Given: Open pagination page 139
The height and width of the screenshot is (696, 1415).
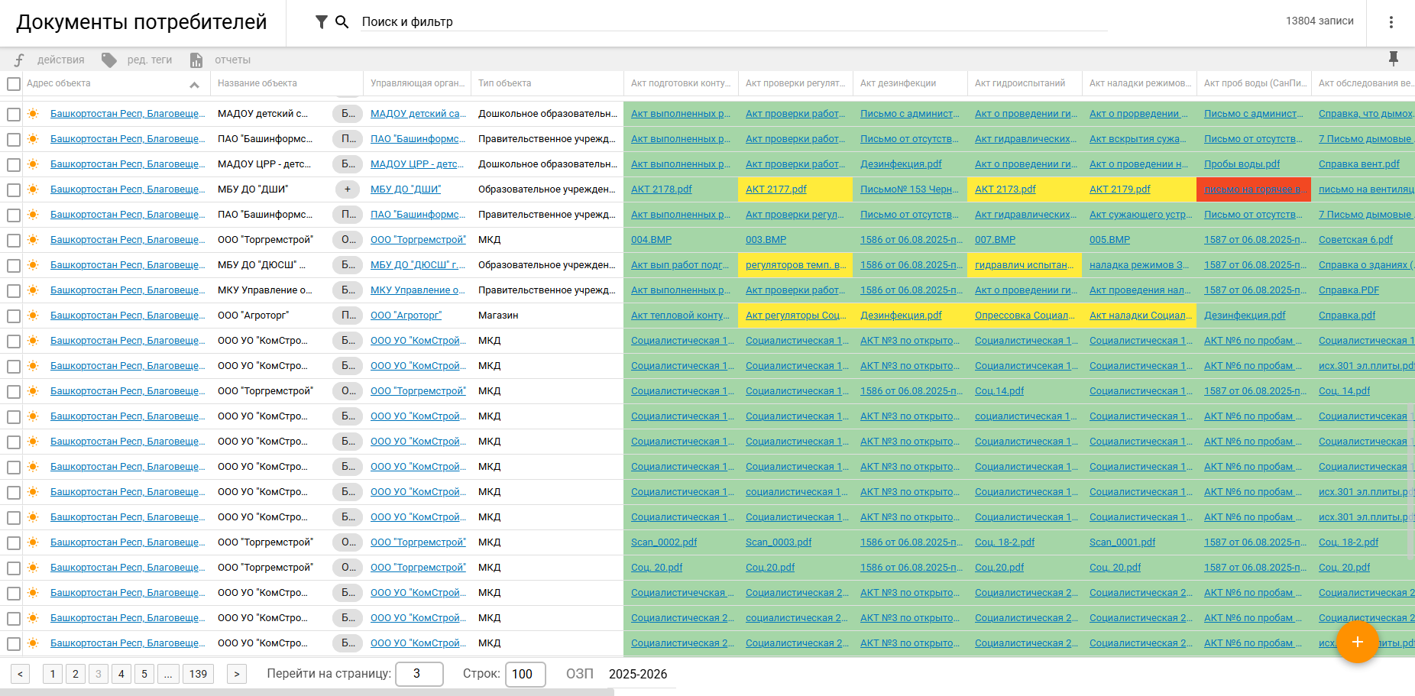Looking at the screenshot, I should point(198,674).
